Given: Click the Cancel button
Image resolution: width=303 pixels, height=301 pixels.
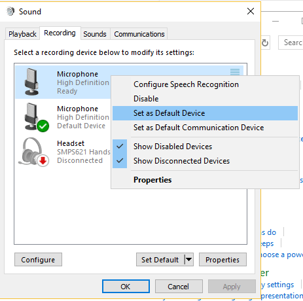Looking at the screenshot, I should (x=179, y=287).
